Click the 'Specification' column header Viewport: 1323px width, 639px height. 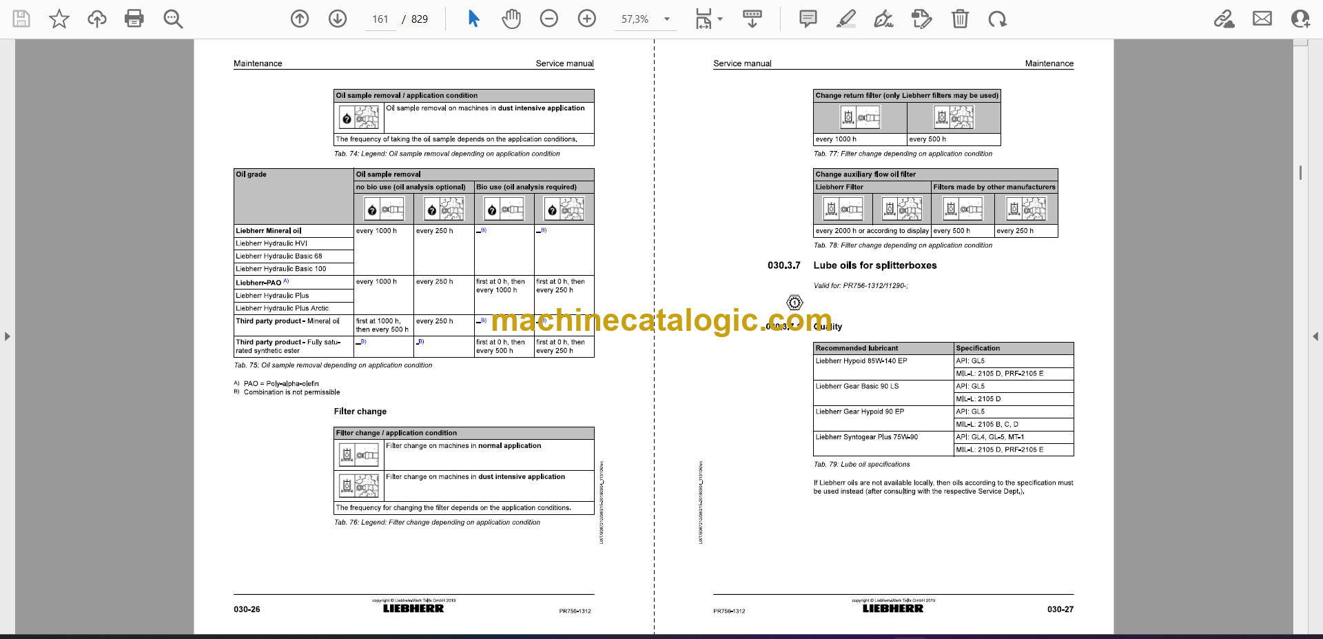(1014, 348)
